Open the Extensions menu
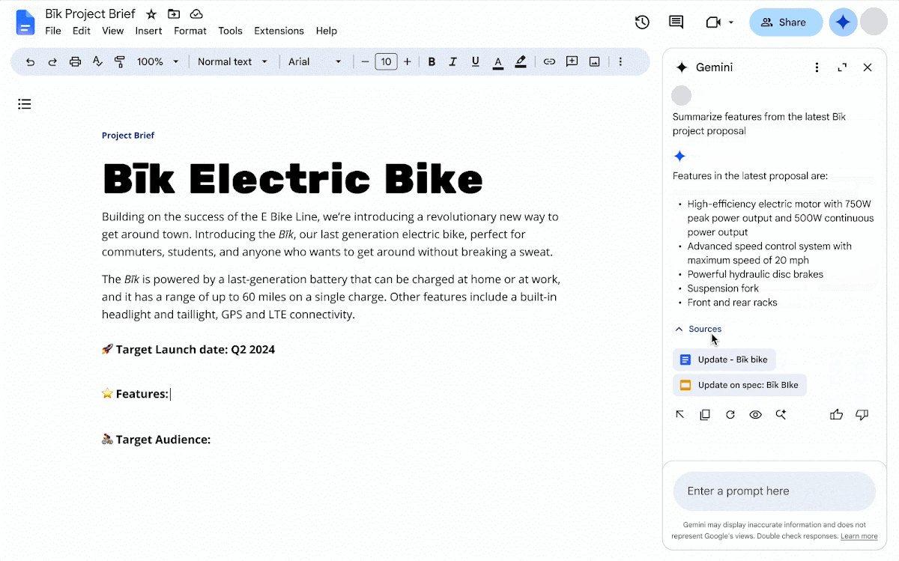The height and width of the screenshot is (561, 899). click(279, 31)
